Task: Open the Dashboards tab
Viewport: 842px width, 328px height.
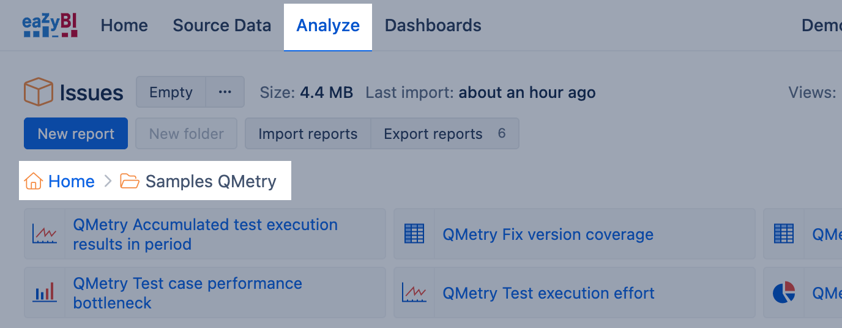Action: pyautogui.click(x=433, y=26)
